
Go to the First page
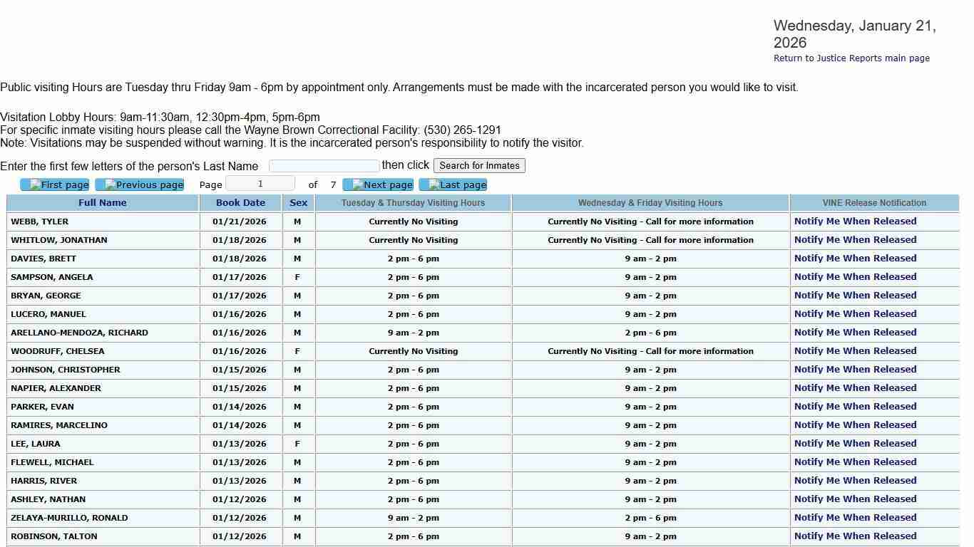[x=55, y=185]
